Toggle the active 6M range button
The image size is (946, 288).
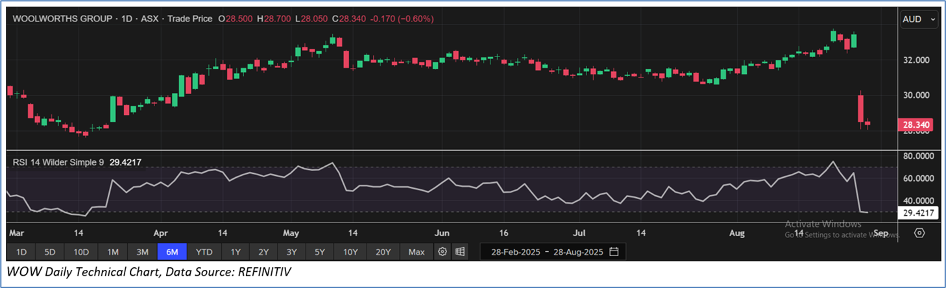[x=173, y=252]
